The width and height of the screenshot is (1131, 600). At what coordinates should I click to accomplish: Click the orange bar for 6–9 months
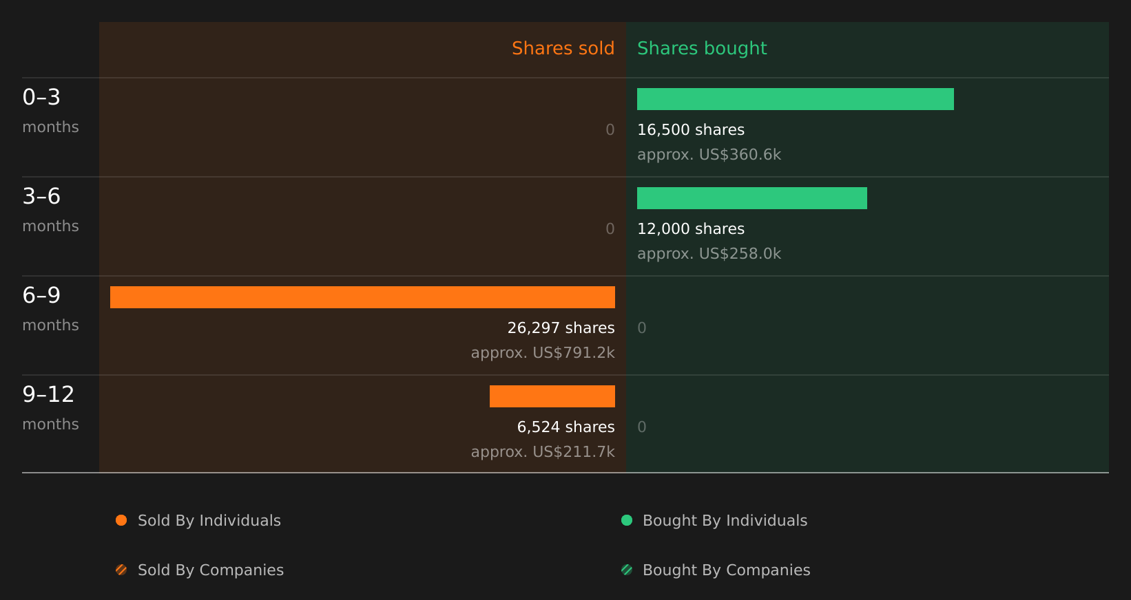tap(362, 297)
